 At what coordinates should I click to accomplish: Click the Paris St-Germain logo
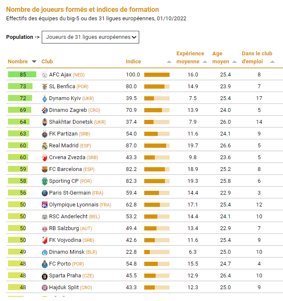click(x=45, y=193)
